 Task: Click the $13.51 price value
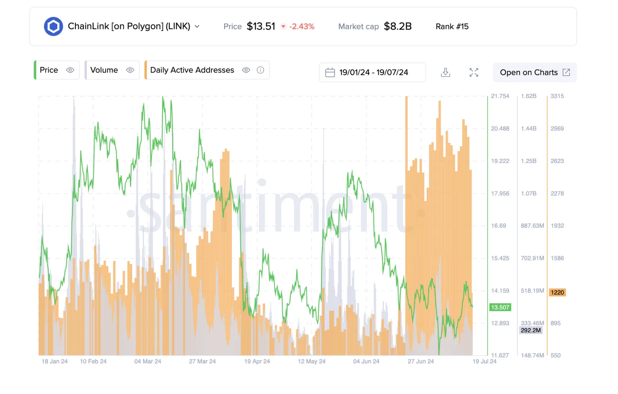[261, 26]
